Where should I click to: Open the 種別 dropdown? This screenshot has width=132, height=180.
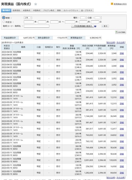click(x=83, y=18)
